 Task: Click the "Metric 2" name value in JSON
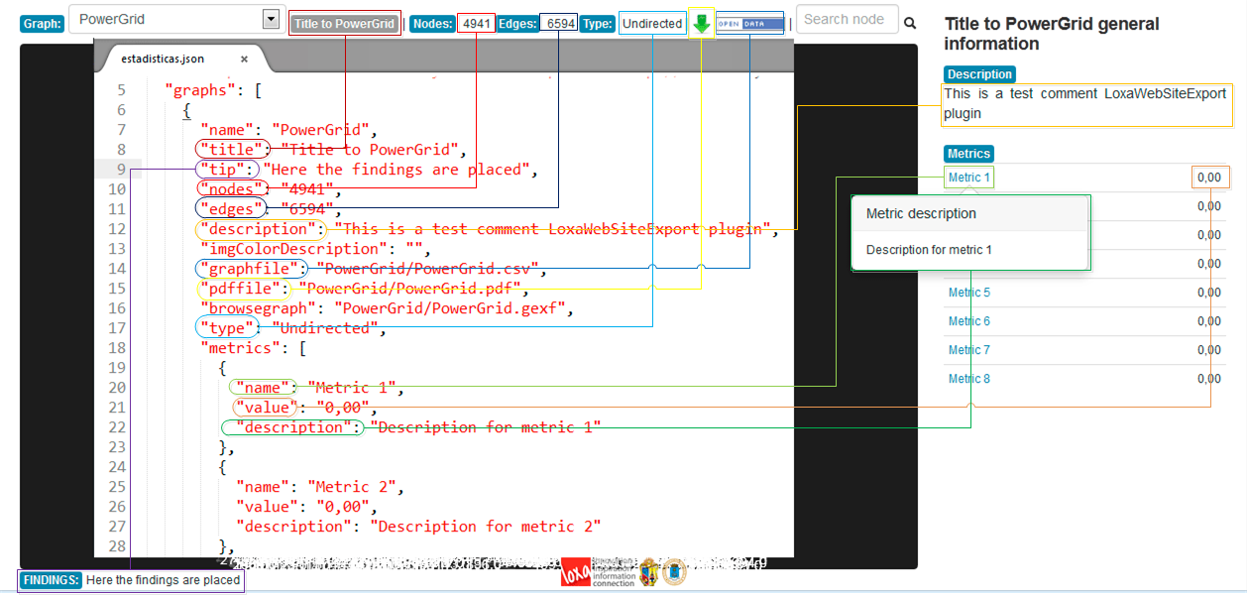coord(351,487)
